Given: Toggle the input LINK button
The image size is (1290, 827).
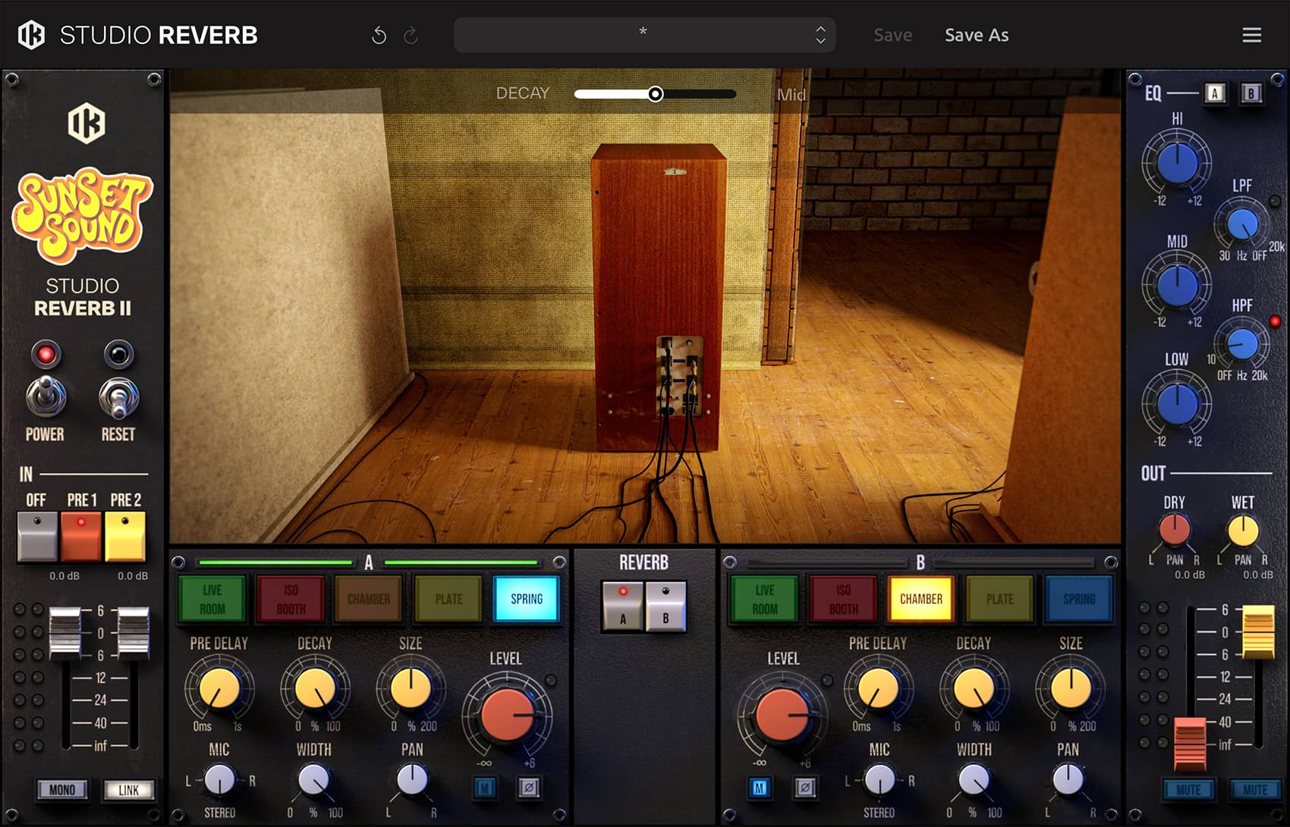Looking at the screenshot, I should click(x=128, y=790).
